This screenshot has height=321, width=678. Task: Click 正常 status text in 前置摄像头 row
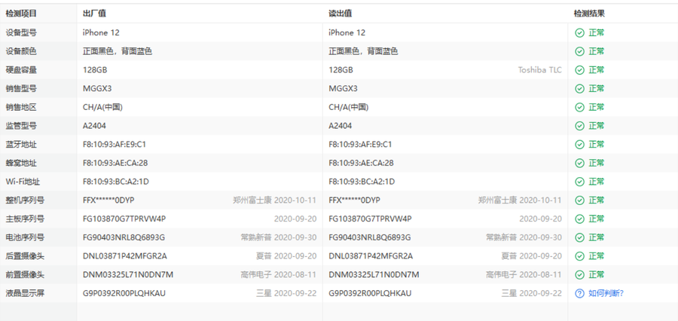(x=597, y=274)
